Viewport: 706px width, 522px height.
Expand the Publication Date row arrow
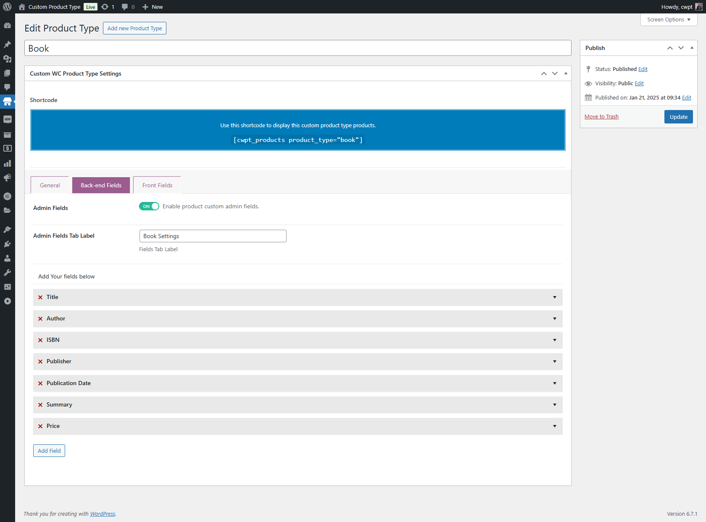coord(555,383)
